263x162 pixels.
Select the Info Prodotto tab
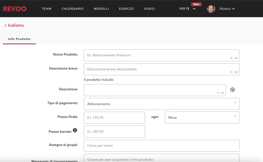[19, 39]
